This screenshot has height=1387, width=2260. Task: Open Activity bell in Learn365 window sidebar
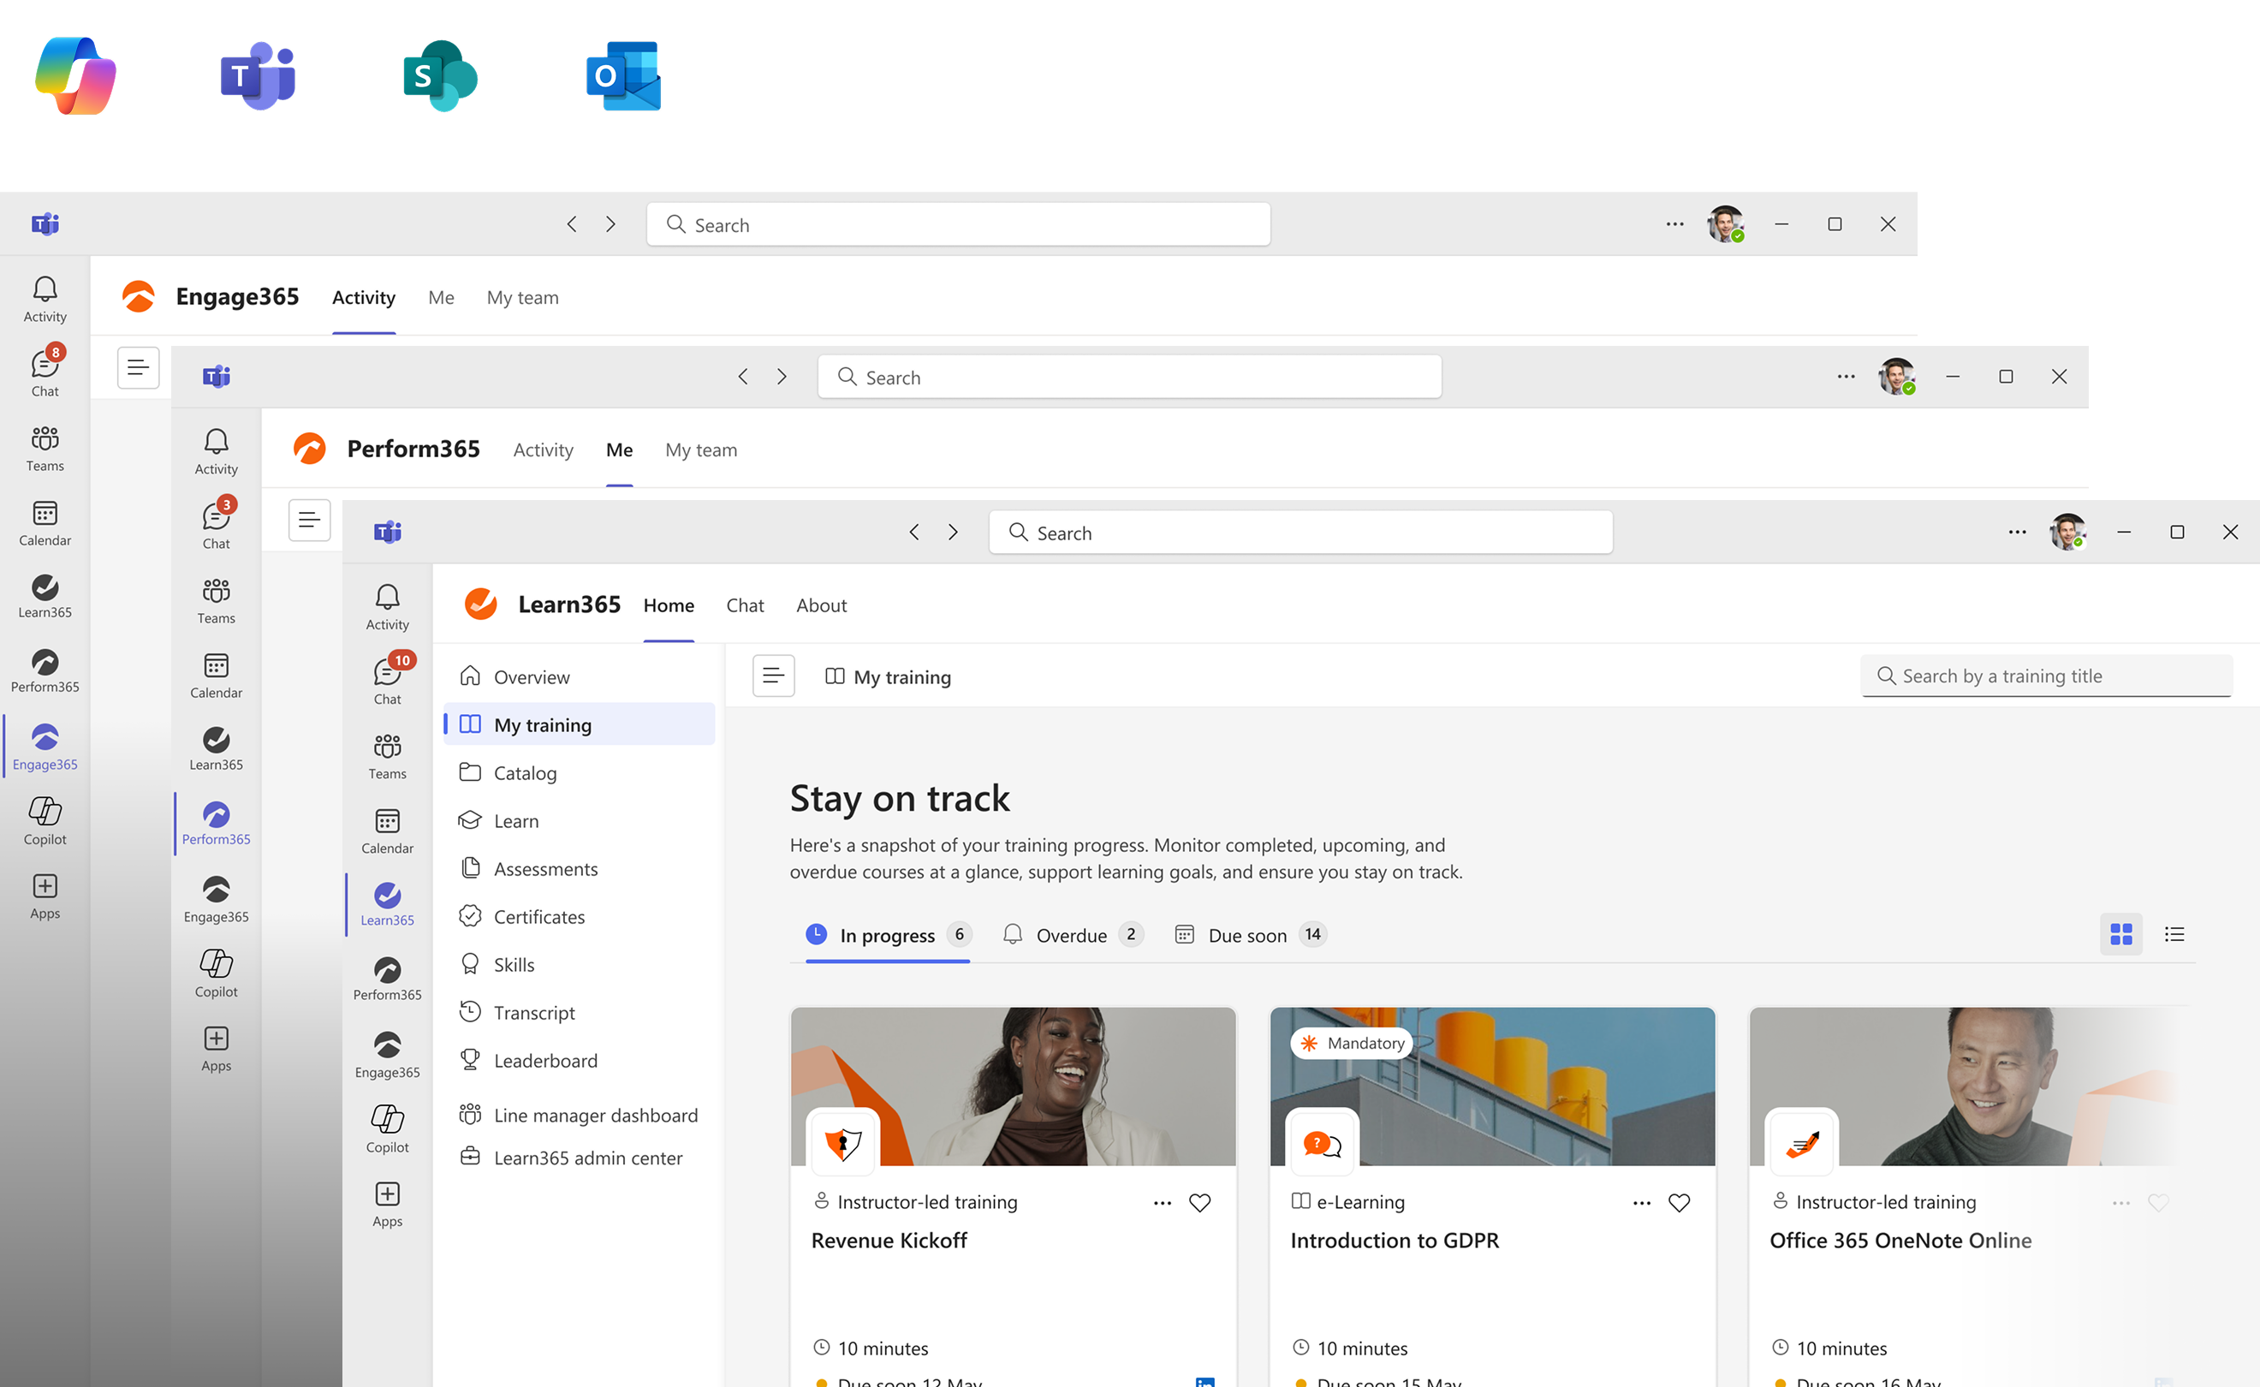(x=387, y=607)
